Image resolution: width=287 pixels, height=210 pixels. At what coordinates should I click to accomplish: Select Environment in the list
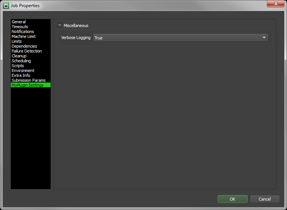[x=31, y=70]
